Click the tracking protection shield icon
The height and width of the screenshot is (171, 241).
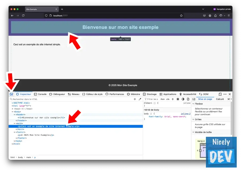[x=46, y=15]
